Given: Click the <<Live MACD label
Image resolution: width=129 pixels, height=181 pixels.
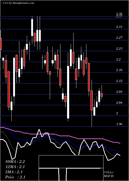Looking at the screenshot, I should (109, 174).
